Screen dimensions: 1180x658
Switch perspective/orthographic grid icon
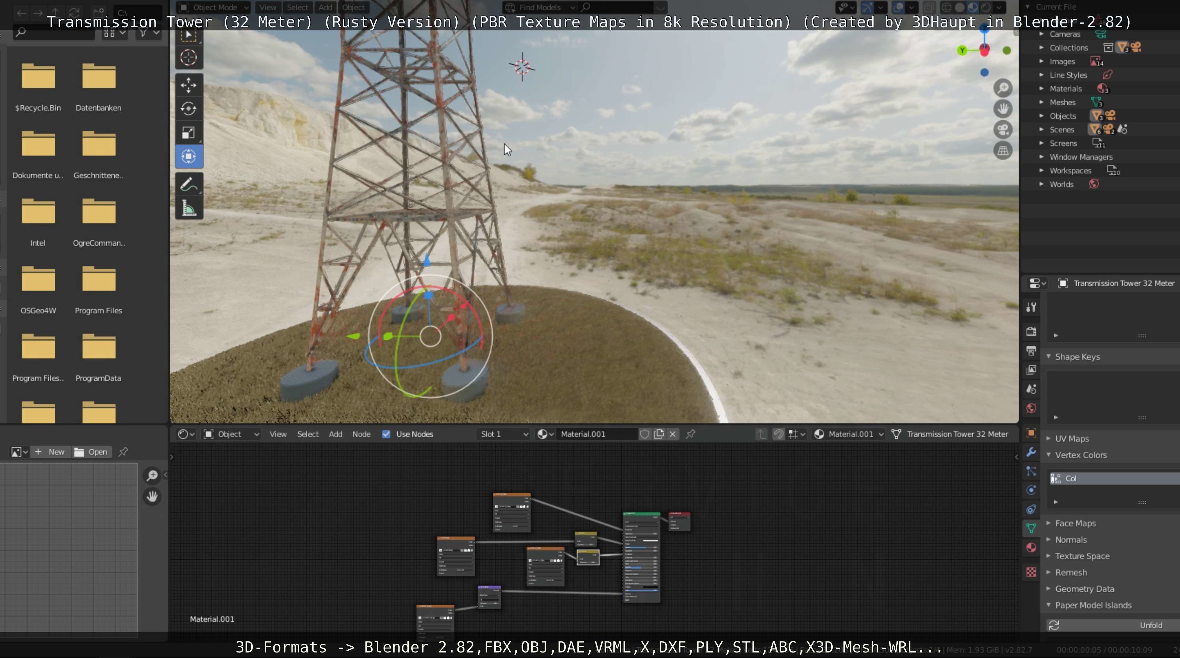[1003, 150]
